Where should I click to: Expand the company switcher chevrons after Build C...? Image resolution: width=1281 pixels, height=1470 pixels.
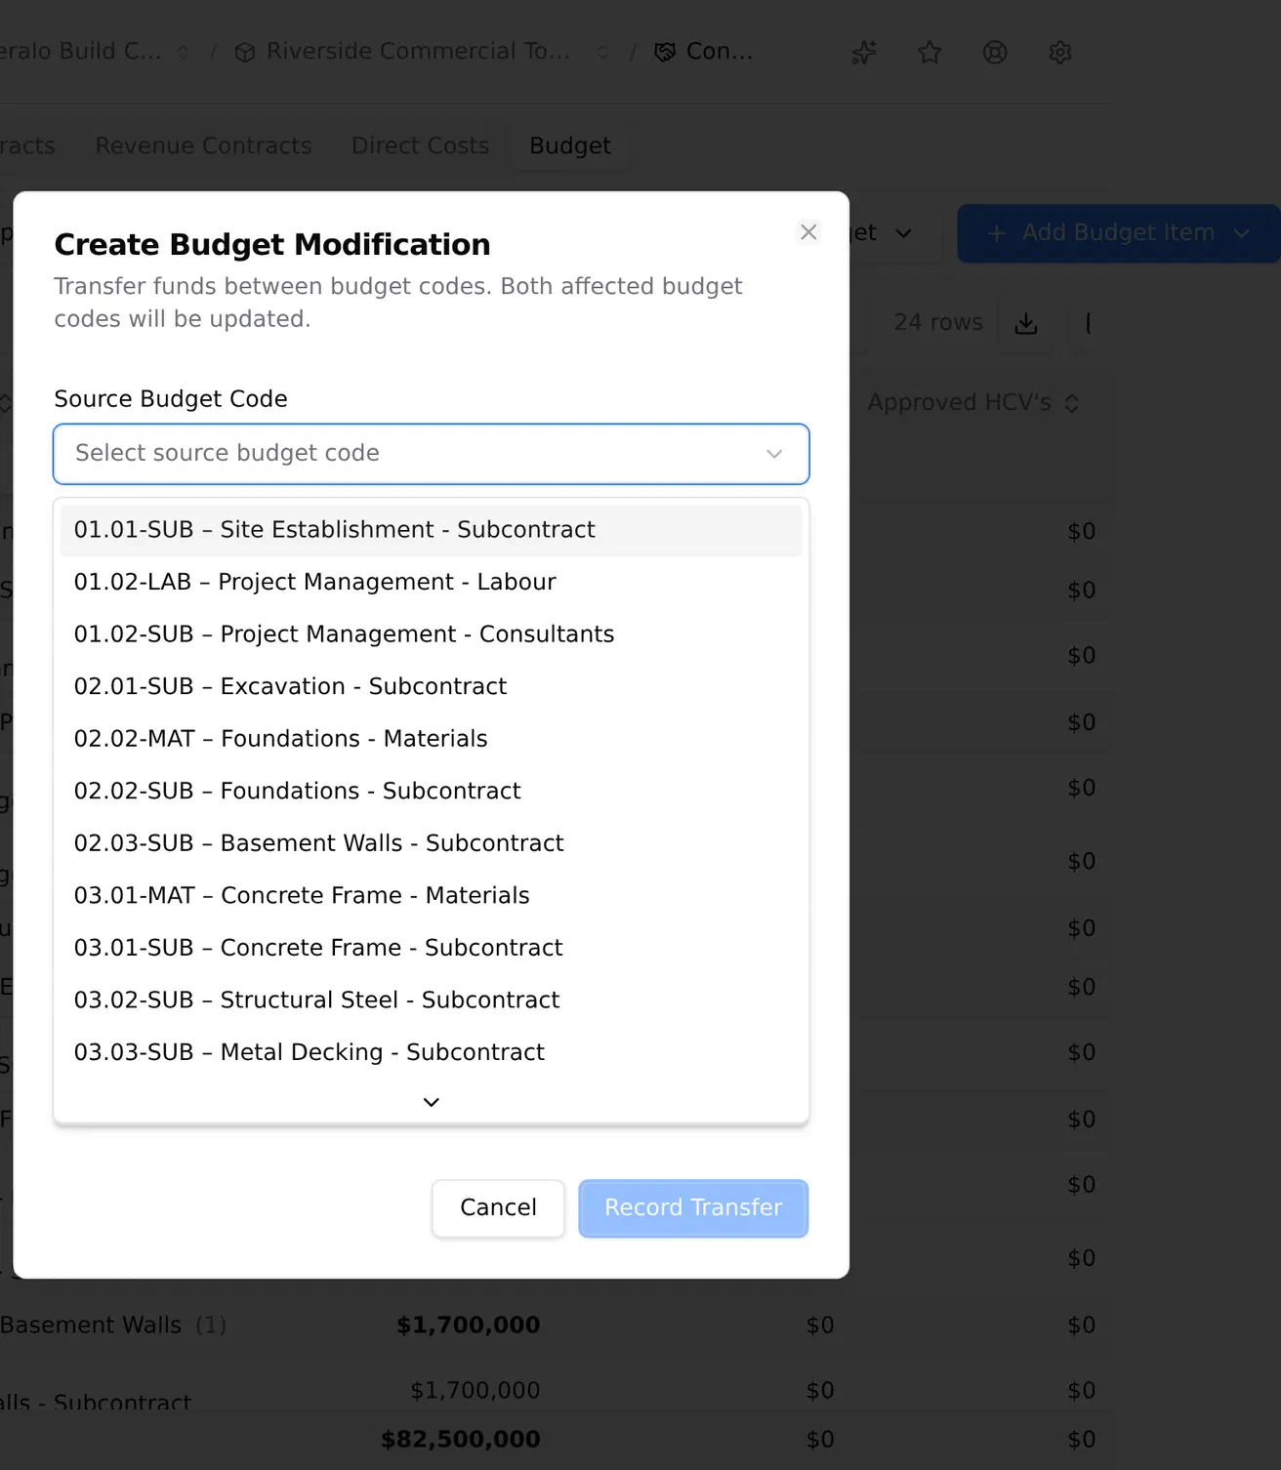(x=183, y=52)
